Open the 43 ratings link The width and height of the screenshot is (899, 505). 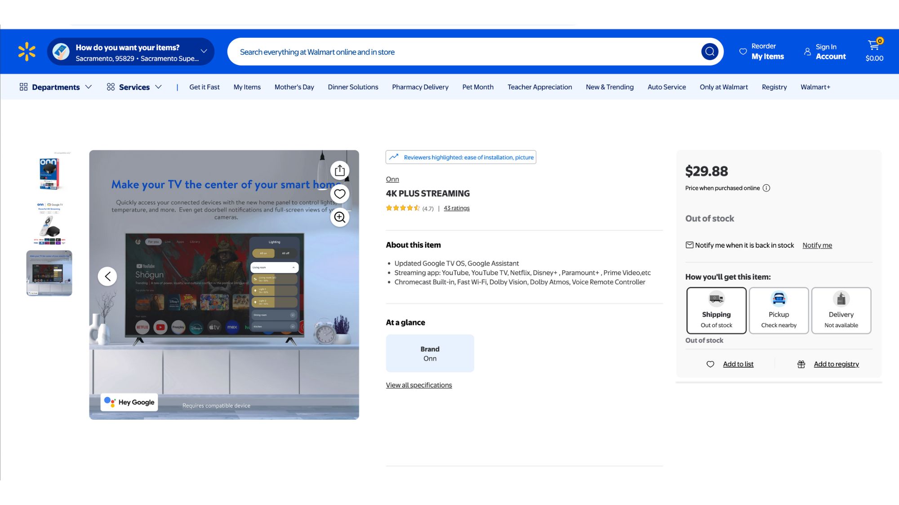pyautogui.click(x=457, y=208)
